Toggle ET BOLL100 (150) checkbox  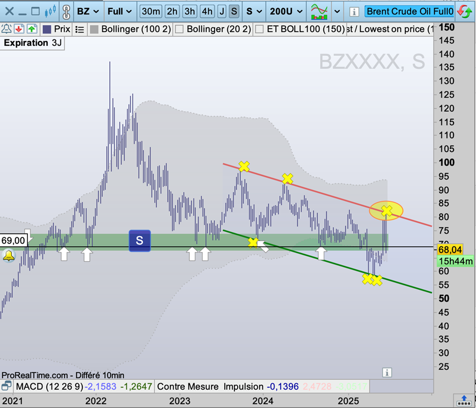coord(259,29)
